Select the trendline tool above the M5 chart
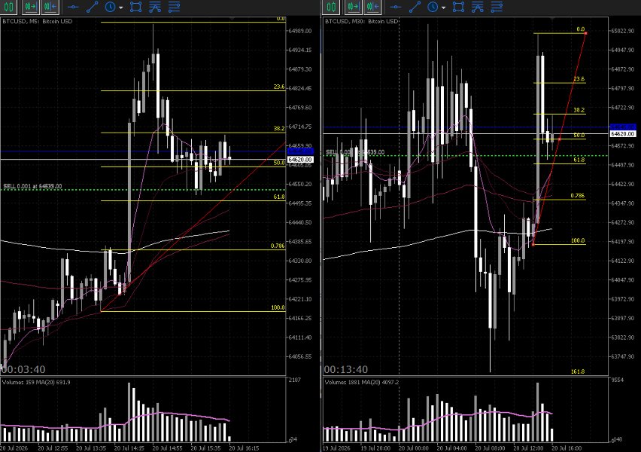Viewport: 641px width, 452px height. pyautogui.click(x=92, y=7)
